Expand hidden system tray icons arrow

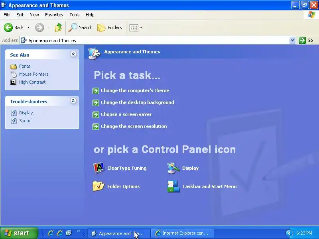click(x=289, y=233)
